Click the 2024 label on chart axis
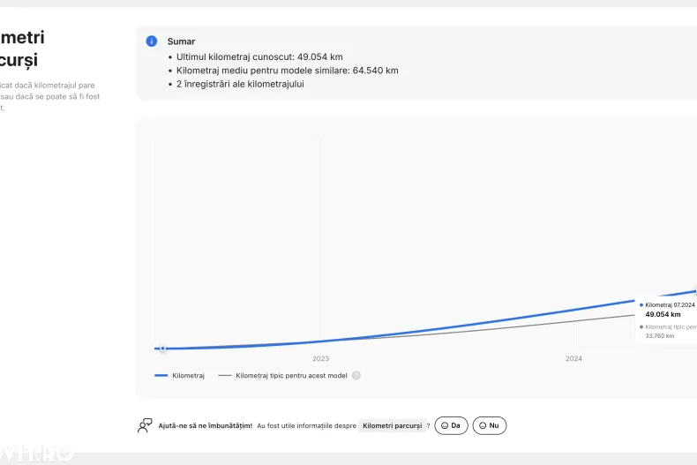697x465 pixels. 573,359
